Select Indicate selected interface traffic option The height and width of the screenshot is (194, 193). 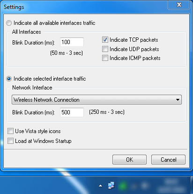[9, 79]
